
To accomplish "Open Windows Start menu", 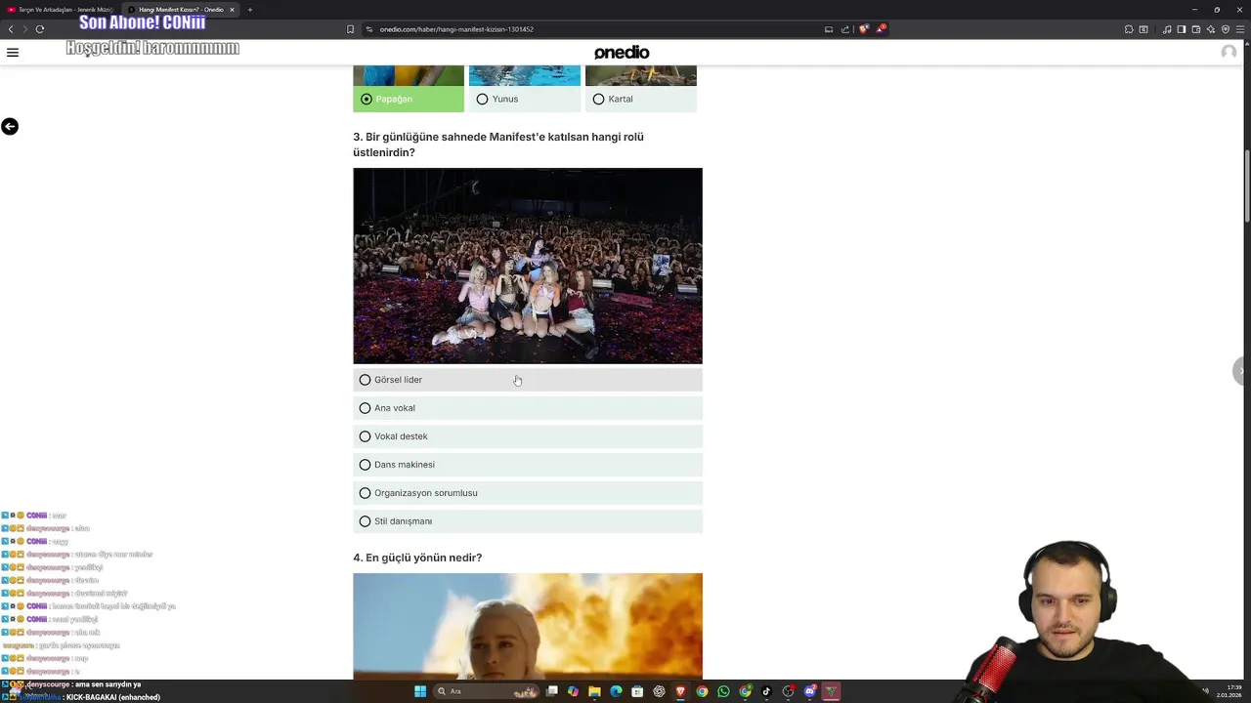I will pos(420,691).
